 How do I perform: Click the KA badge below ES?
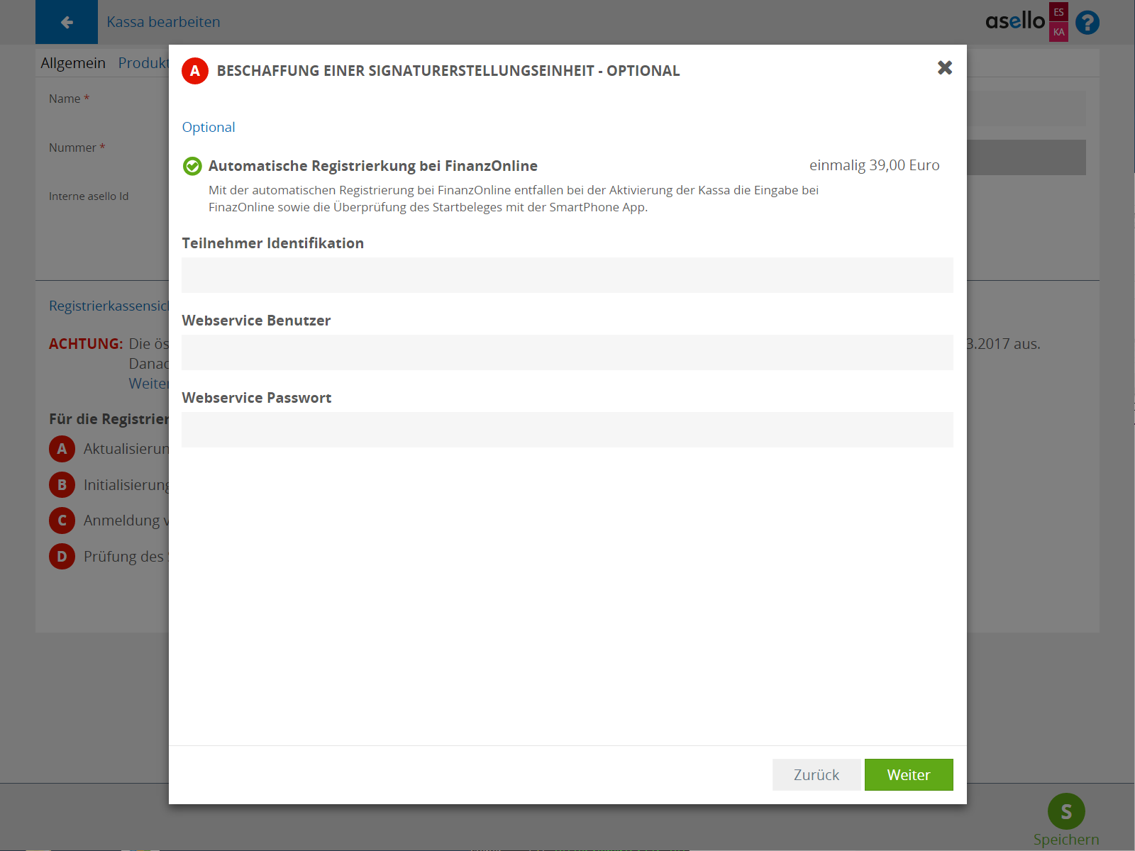[1058, 32]
